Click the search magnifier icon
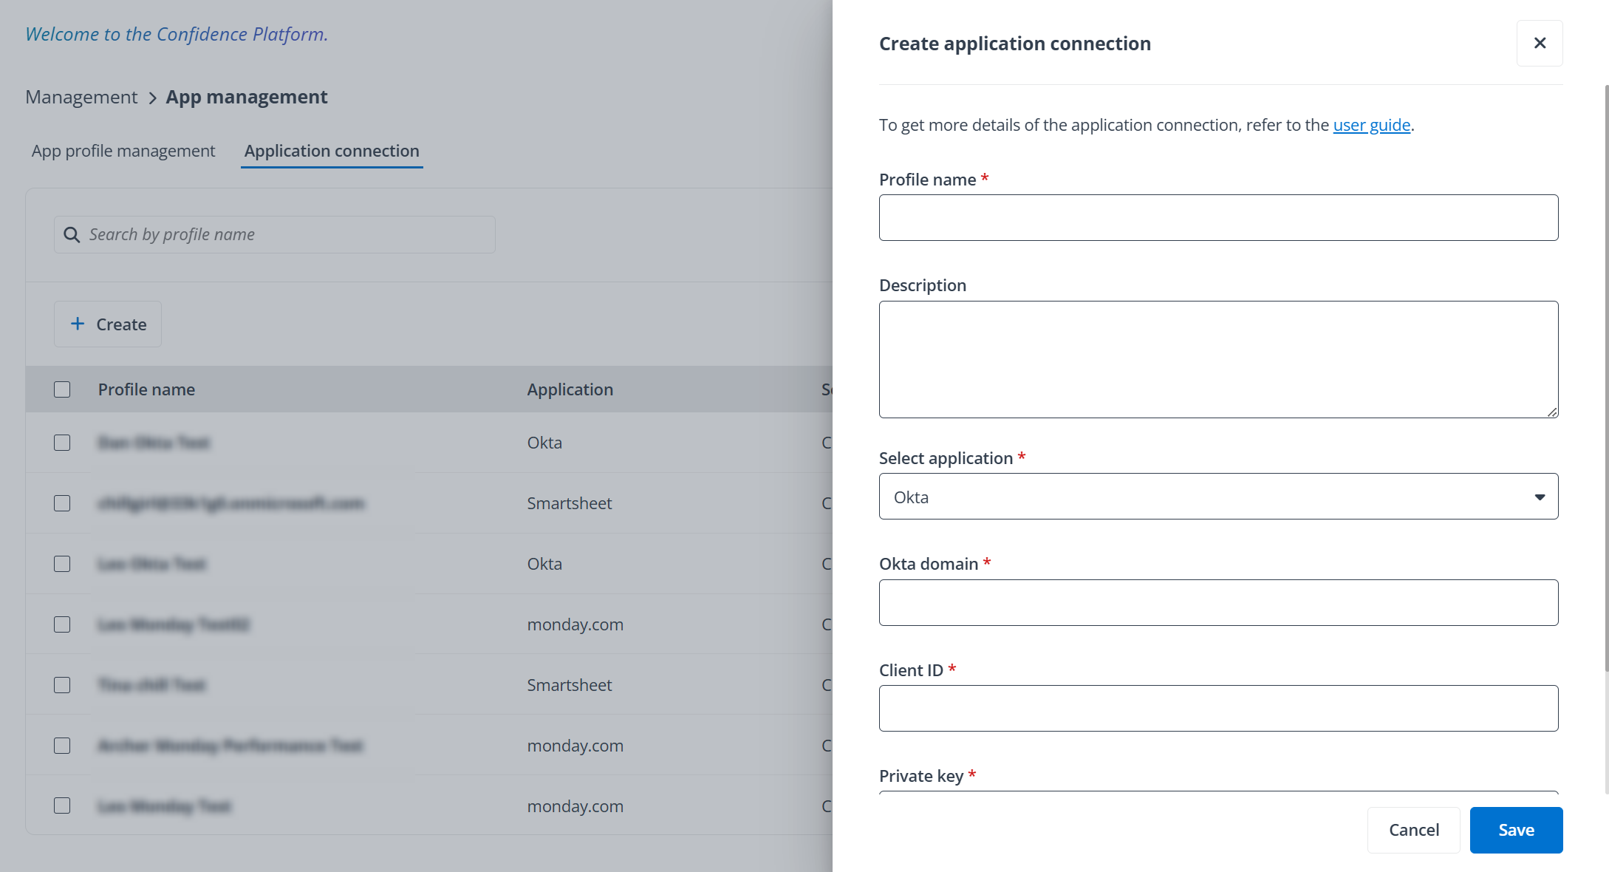 pos(72,234)
